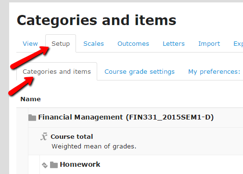Select the Categories and items sub-tab
Screen dimensions: 243x174
click(x=57, y=72)
